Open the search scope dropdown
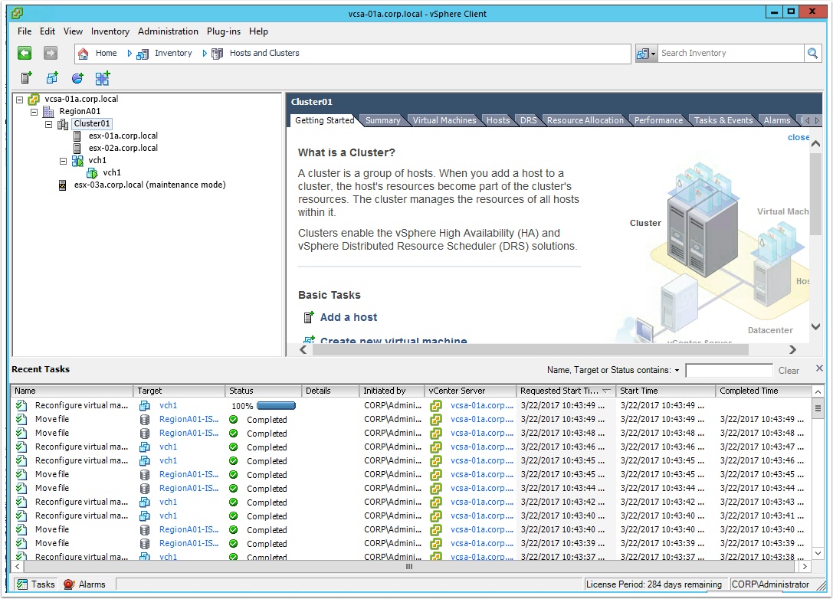833x599 pixels. [647, 53]
